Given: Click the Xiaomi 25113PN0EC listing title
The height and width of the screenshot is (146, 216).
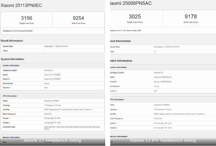Looking at the screenshot, I should click(x=21, y=5).
